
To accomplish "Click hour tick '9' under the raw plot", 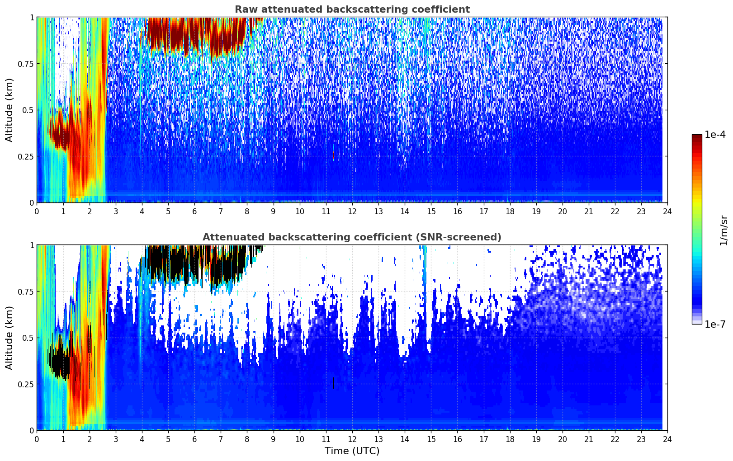I will click(x=273, y=211).
